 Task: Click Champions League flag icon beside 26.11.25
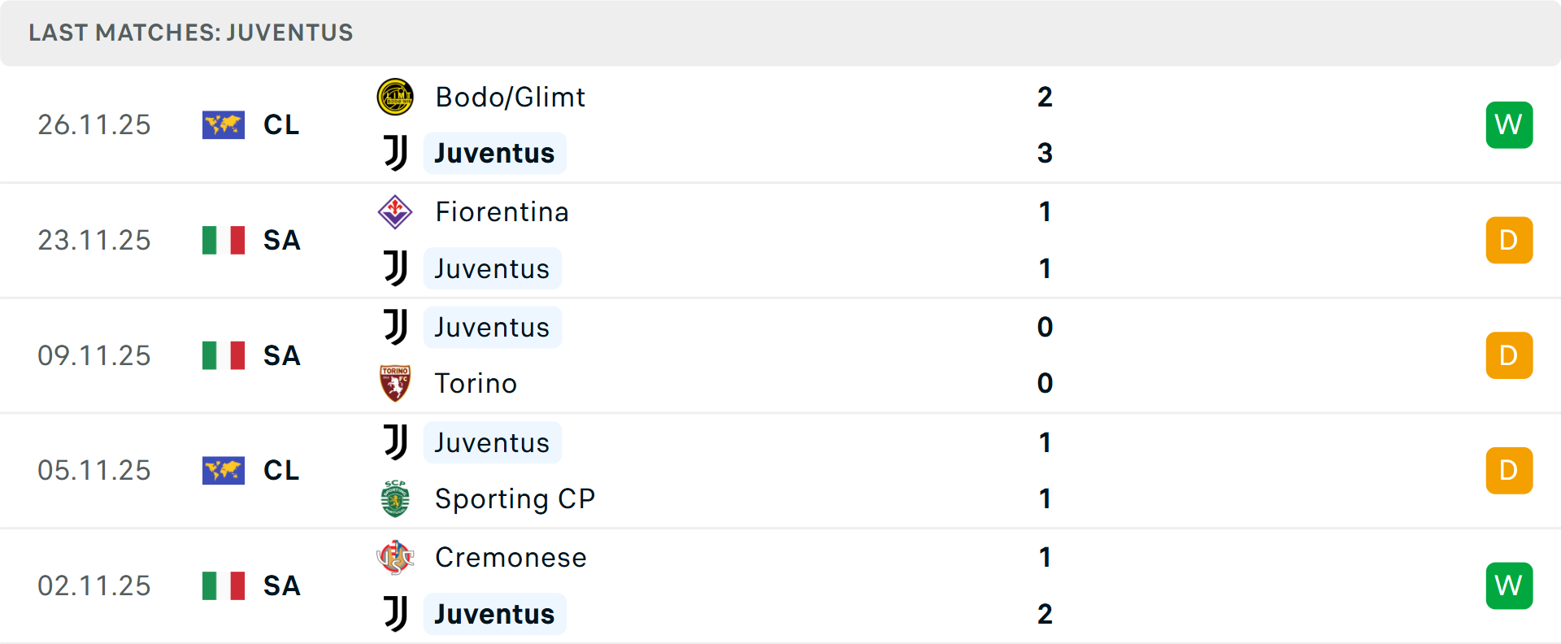click(224, 125)
